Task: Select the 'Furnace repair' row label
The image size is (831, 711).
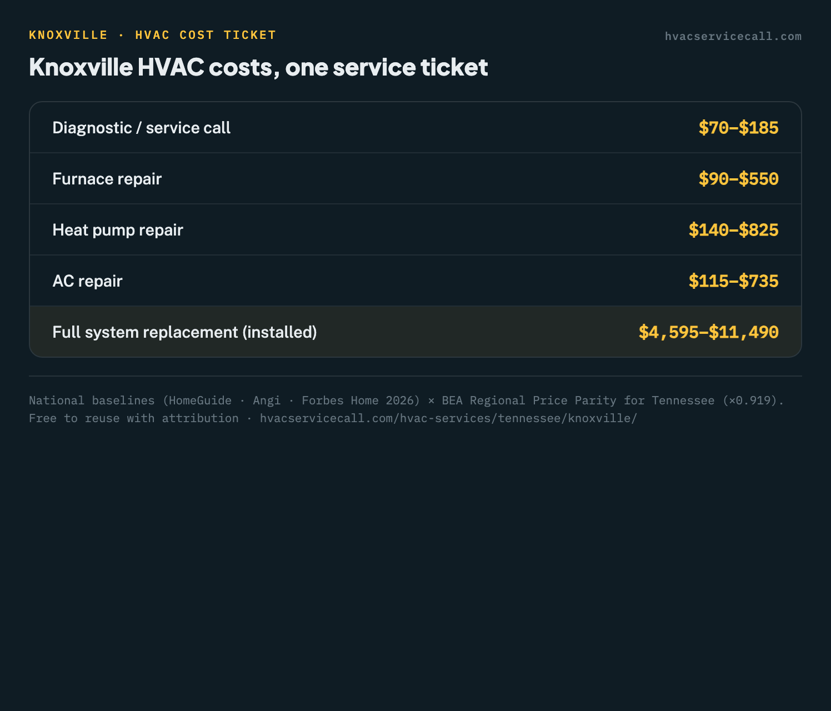Action: tap(107, 179)
